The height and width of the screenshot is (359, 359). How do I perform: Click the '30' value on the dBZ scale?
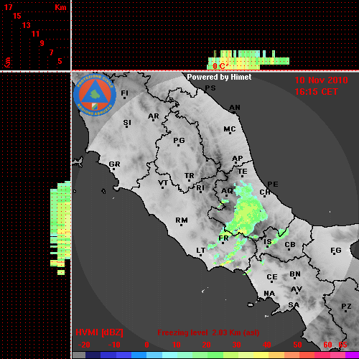point(236,345)
